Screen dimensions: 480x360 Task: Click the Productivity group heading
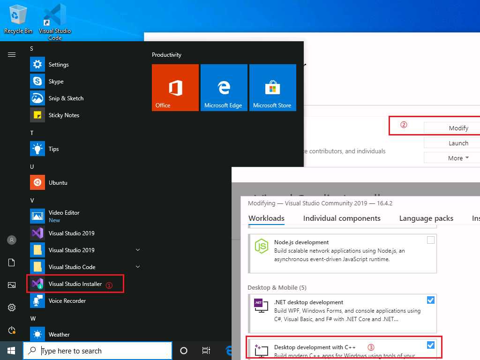[166, 55]
